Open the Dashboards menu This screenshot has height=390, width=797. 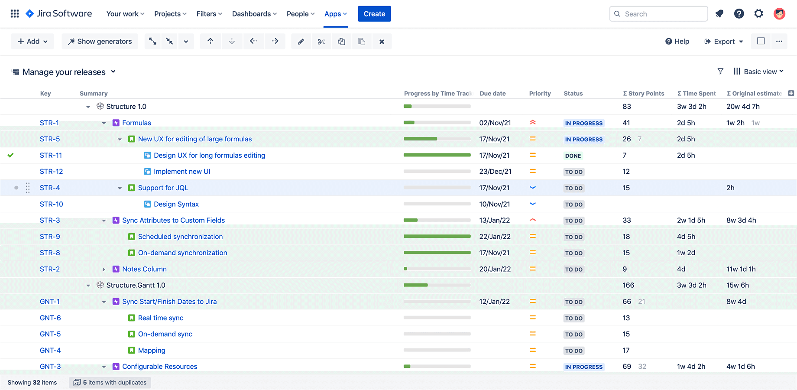pyautogui.click(x=254, y=13)
